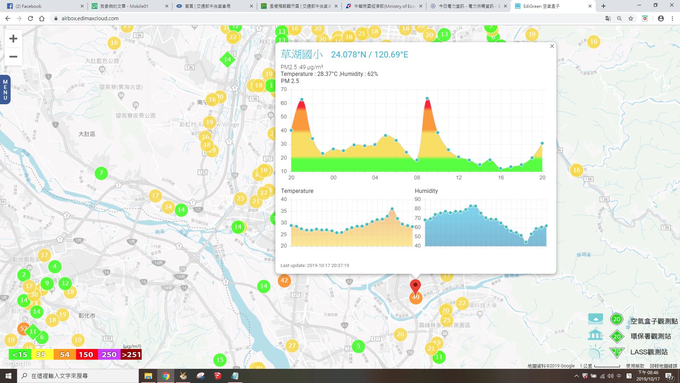The image size is (680, 383).
Task: Open the browser zoom indicator icon
Action: point(619,18)
